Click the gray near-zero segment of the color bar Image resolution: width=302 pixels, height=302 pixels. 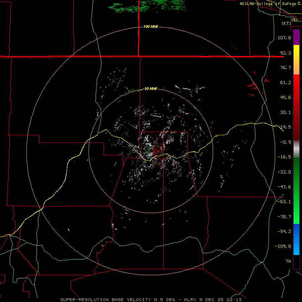pyautogui.click(x=296, y=149)
